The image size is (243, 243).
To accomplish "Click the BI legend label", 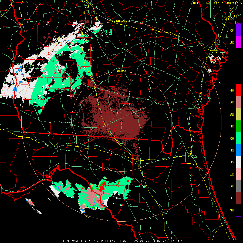I will (x=232, y=198).
